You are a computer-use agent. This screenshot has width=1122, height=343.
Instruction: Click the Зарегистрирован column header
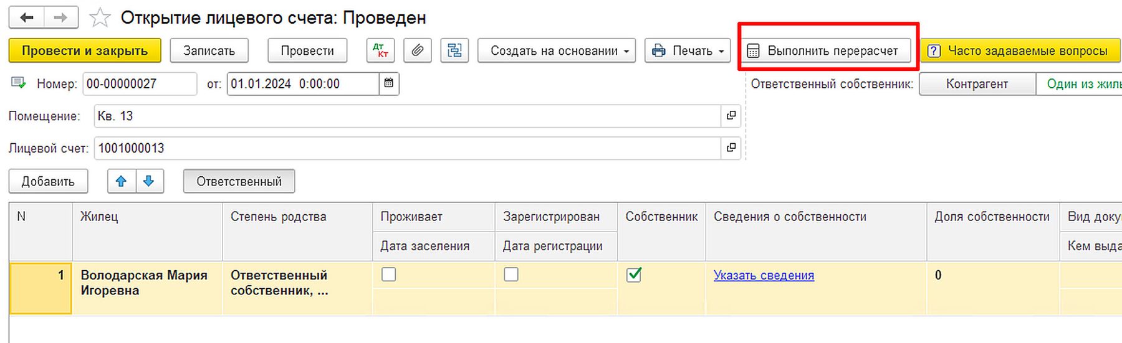tap(556, 217)
